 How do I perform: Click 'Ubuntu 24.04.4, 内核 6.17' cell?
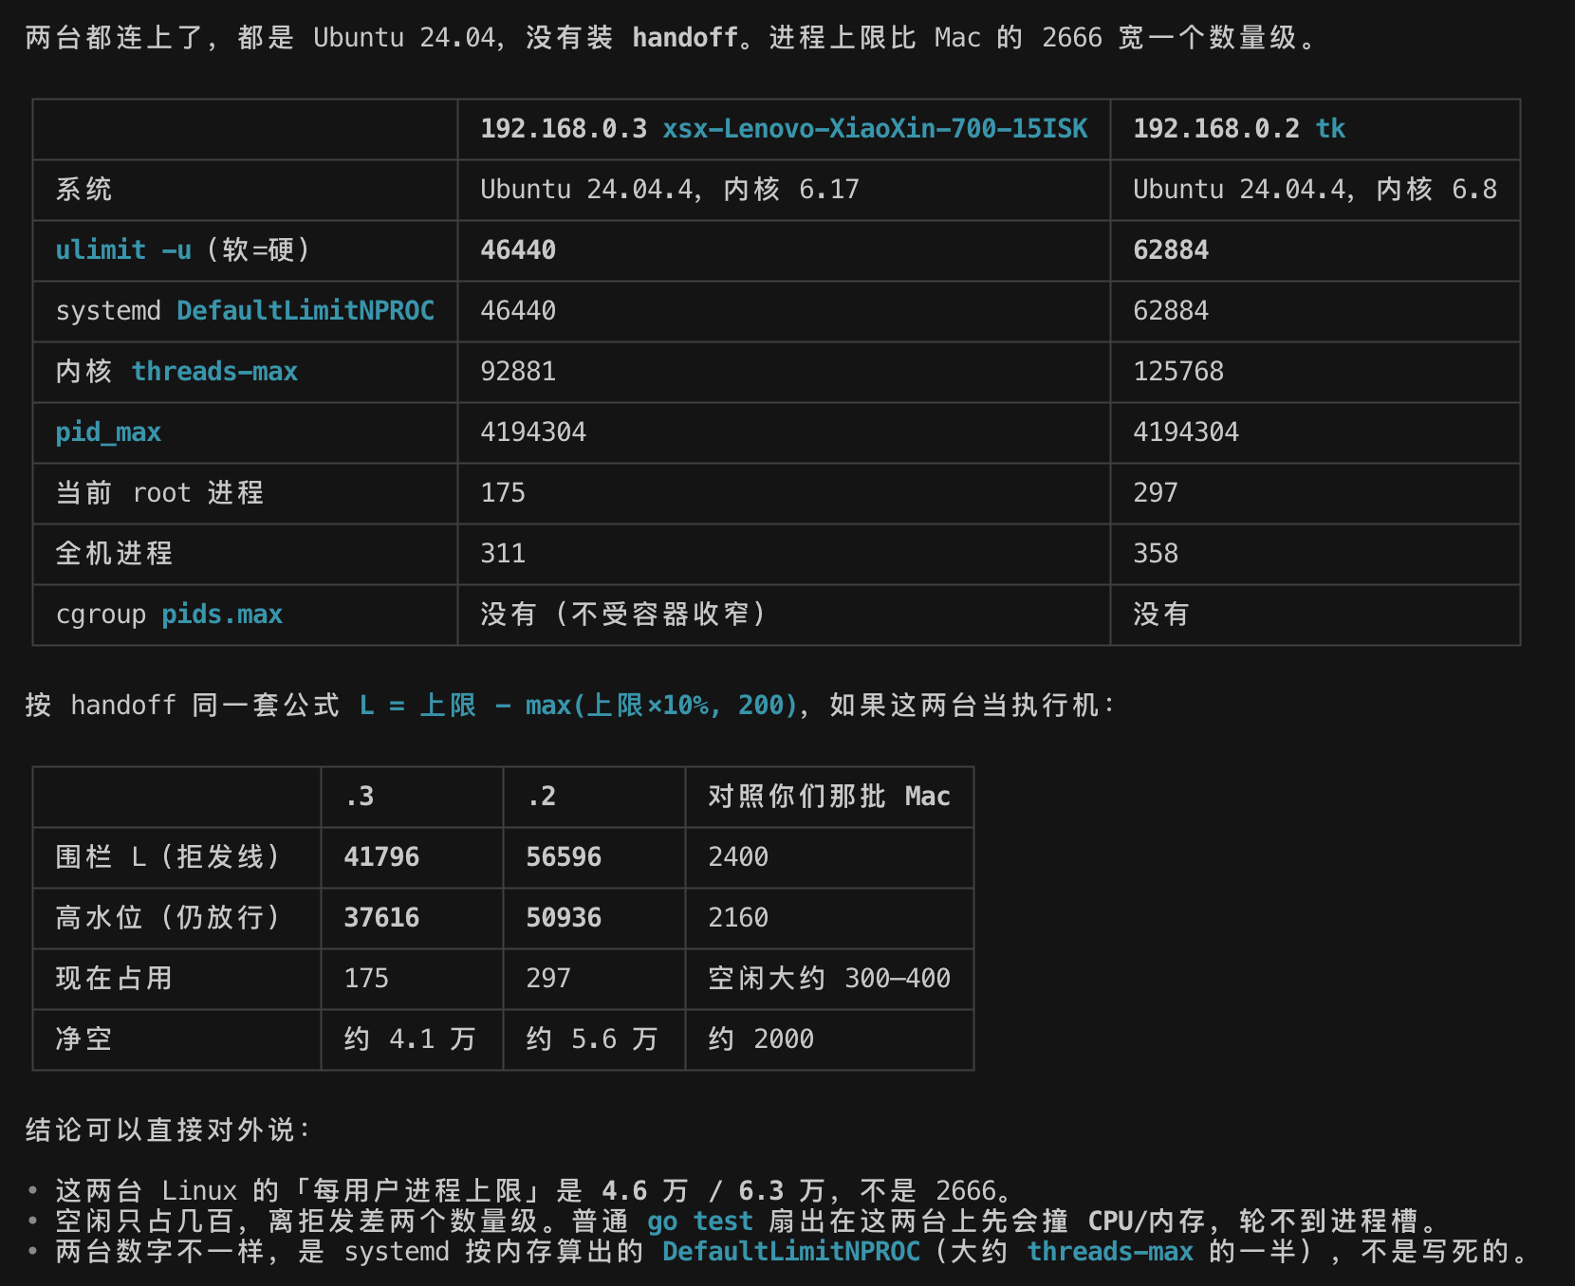point(670,190)
